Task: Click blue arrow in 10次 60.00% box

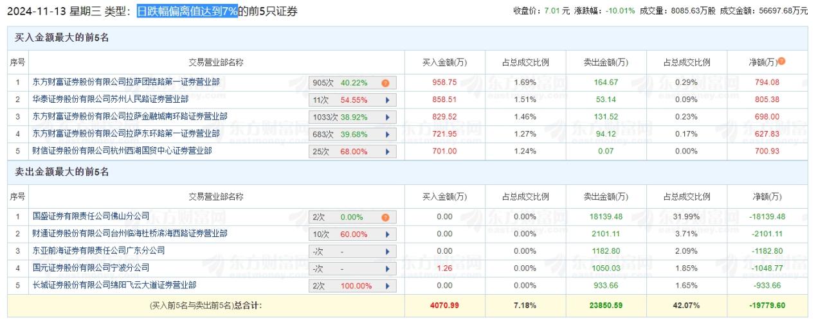Action: (387, 234)
